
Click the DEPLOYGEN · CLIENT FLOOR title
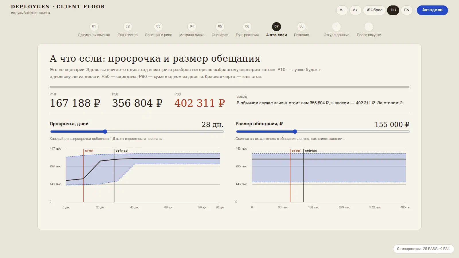[x=58, y=7]
